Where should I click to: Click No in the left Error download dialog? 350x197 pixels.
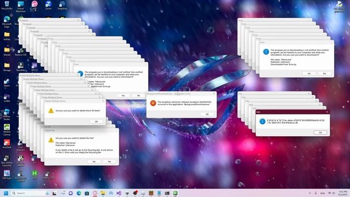pyautogui.click(x=138, y=96)
